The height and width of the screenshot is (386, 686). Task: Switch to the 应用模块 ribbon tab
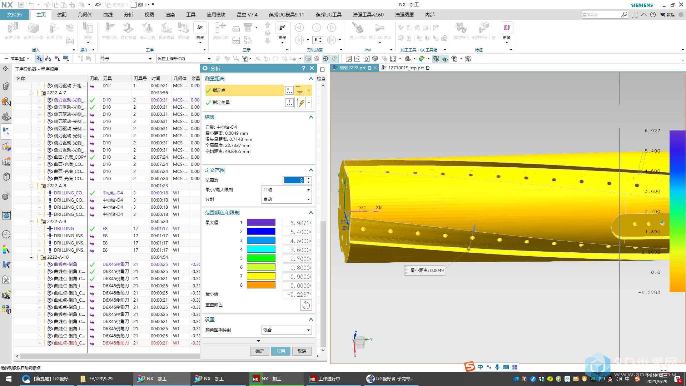[216, 15]
